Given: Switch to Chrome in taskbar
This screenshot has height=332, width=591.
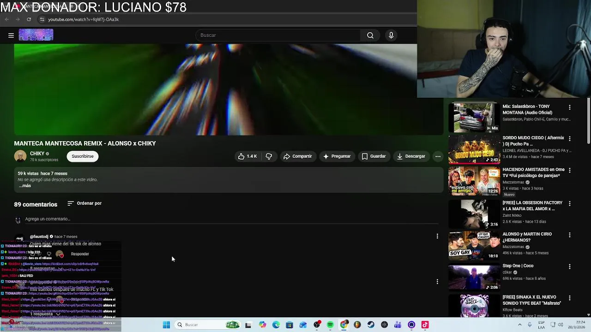Looking at the screenshot, I should pyautogui.click(x=344, y=325).
